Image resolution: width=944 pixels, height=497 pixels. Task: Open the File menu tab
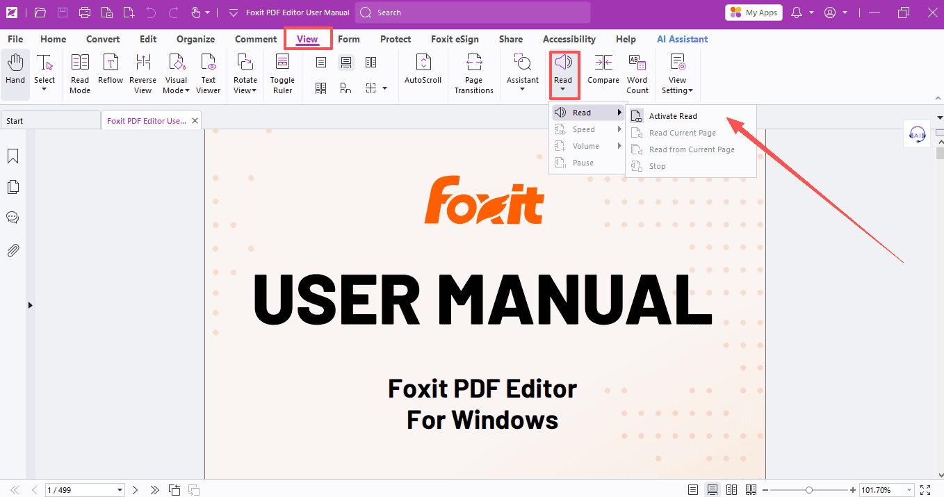pos(15,39)
